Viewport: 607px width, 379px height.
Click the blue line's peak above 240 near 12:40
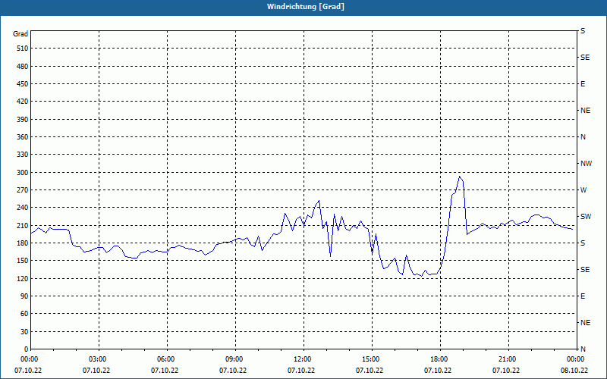click(319, 201)
